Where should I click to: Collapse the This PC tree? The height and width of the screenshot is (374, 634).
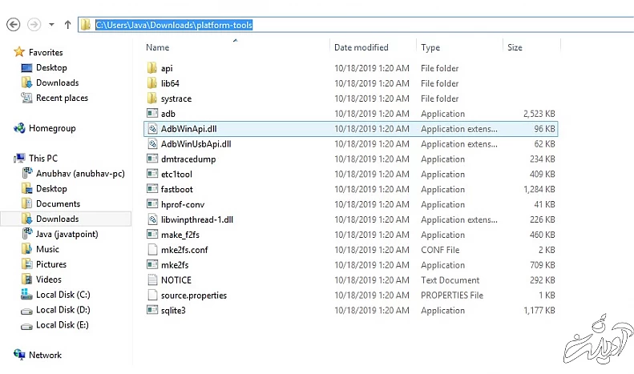6,159
